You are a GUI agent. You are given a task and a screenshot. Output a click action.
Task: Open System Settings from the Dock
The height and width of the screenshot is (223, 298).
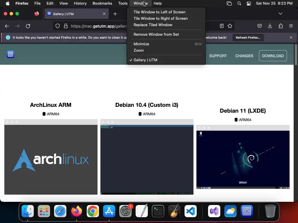pyautogui.click(x=125, y=211)
